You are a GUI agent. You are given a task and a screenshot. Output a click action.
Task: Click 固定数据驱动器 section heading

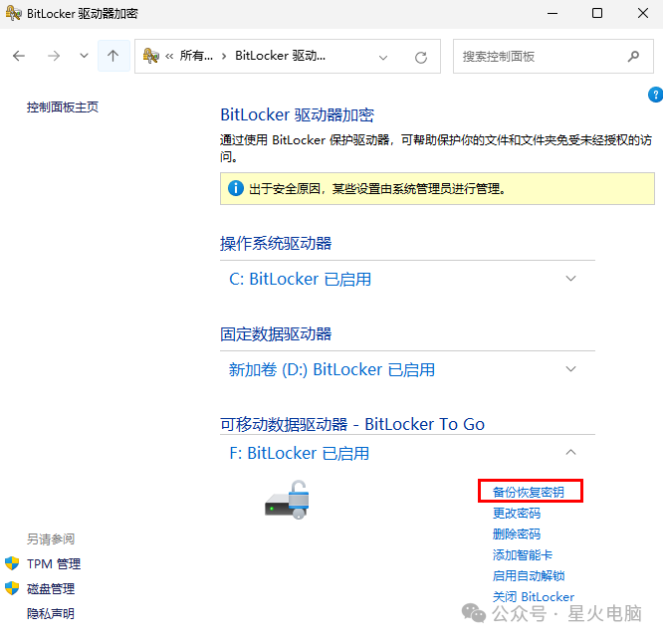point(276,334)
